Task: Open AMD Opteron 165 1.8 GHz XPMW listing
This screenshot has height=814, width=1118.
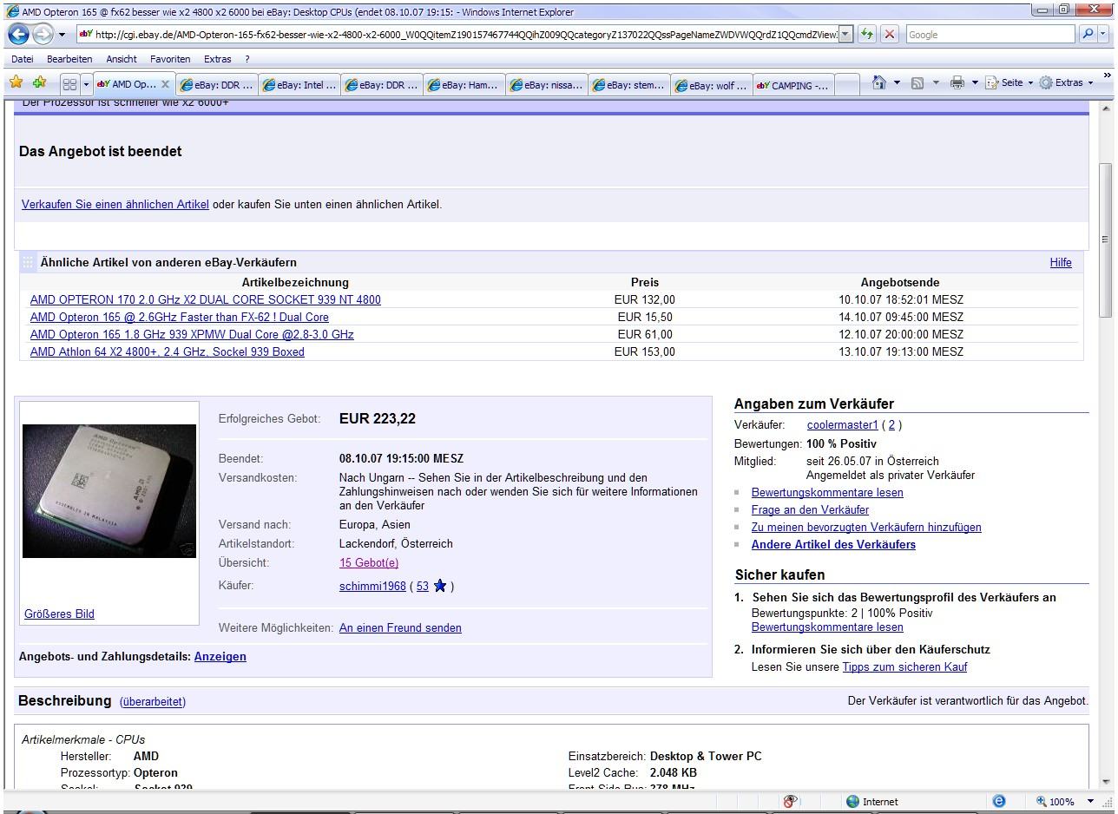Action: pyautogui.click(x=192, y=334)
